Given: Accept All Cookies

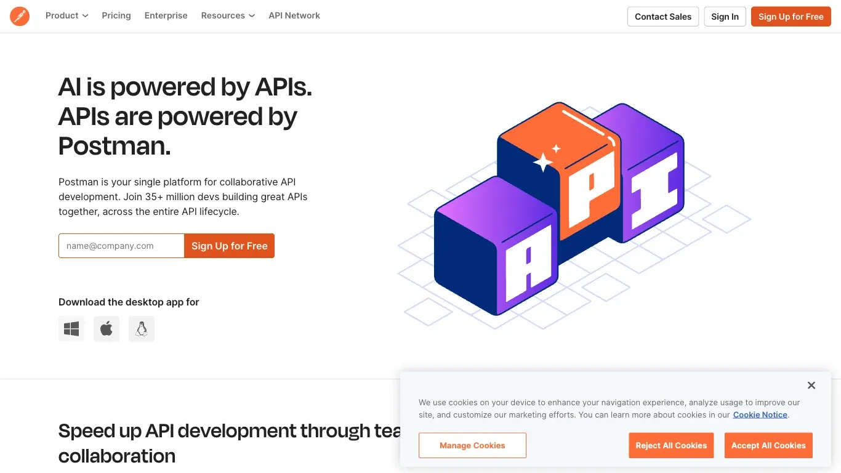Looking at the screenshot, I should coord(768,445).
